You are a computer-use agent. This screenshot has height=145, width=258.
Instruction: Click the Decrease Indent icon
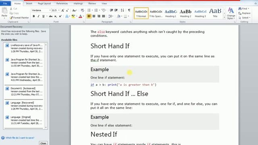click(111, 10)
